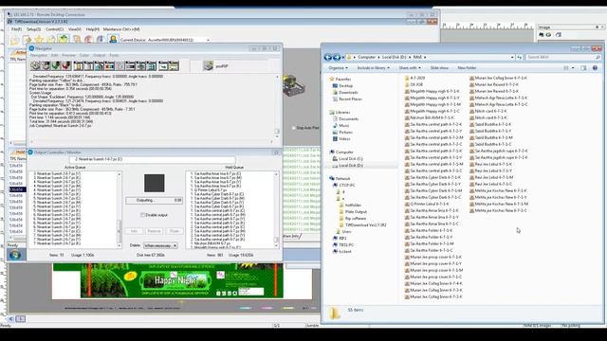Image resolution: width=607 pixels, height=341 pixels.
Task: Click the proRIP device icon in Navigator
Action: click(209, 65)
